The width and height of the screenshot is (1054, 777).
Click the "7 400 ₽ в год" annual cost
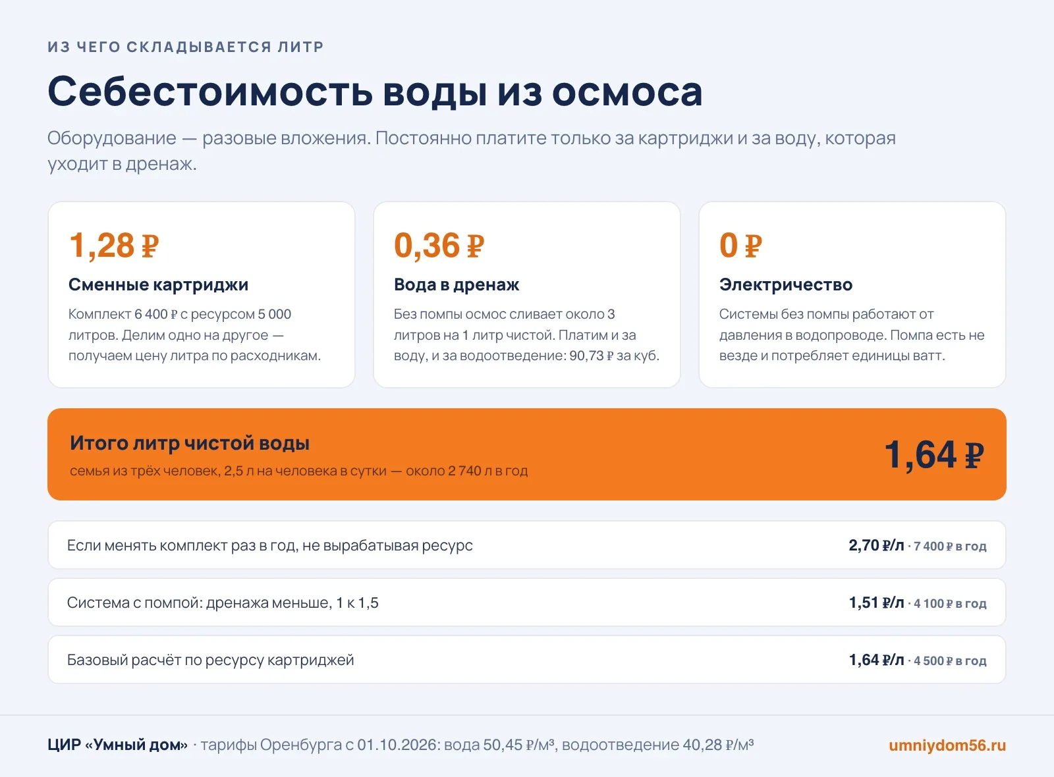click(950, 547)
